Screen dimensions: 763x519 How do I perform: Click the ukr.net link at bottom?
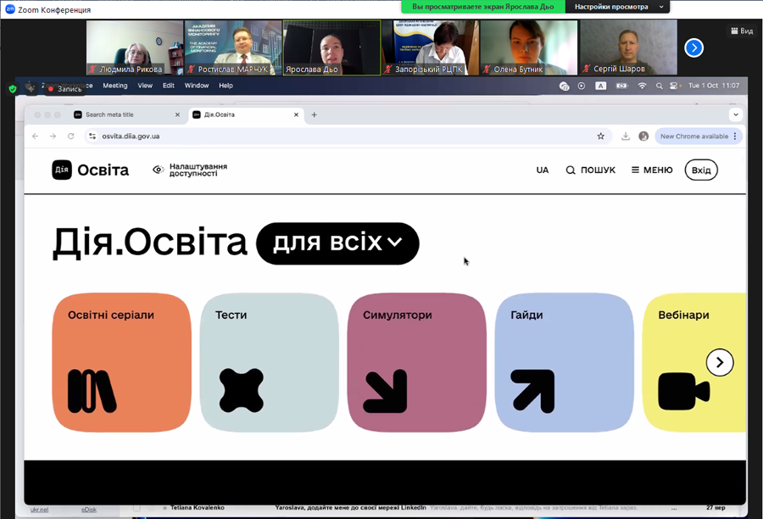(x=39, y=510)
